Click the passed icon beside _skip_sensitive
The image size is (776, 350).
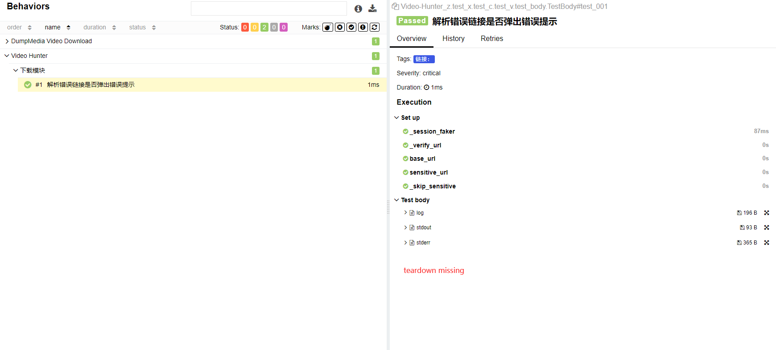click(x=405, y=186)
